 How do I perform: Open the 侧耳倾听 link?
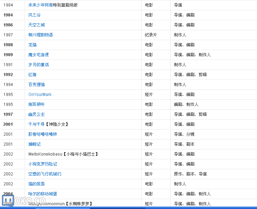(36, 104)
